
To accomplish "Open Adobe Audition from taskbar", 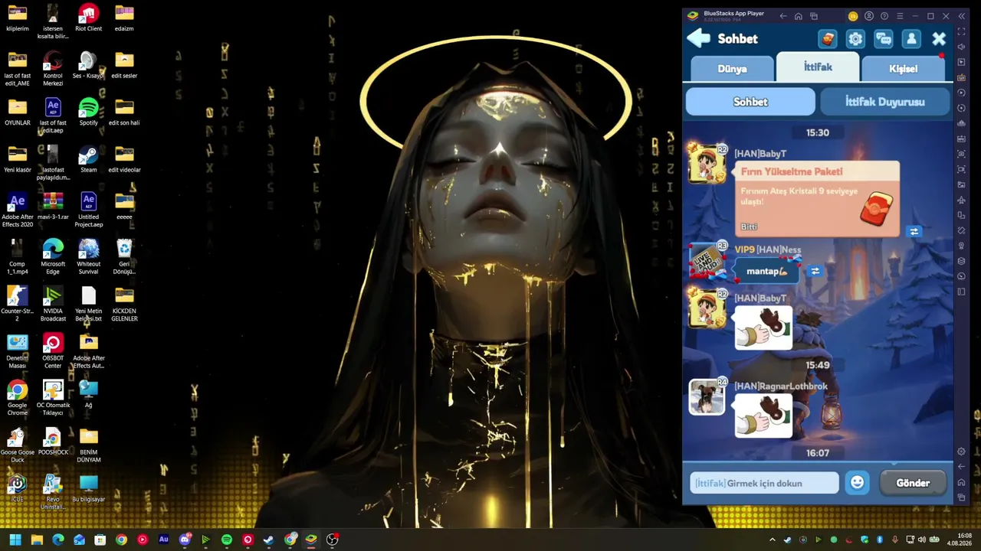I will pyautogui.click(x=163, y=540).
